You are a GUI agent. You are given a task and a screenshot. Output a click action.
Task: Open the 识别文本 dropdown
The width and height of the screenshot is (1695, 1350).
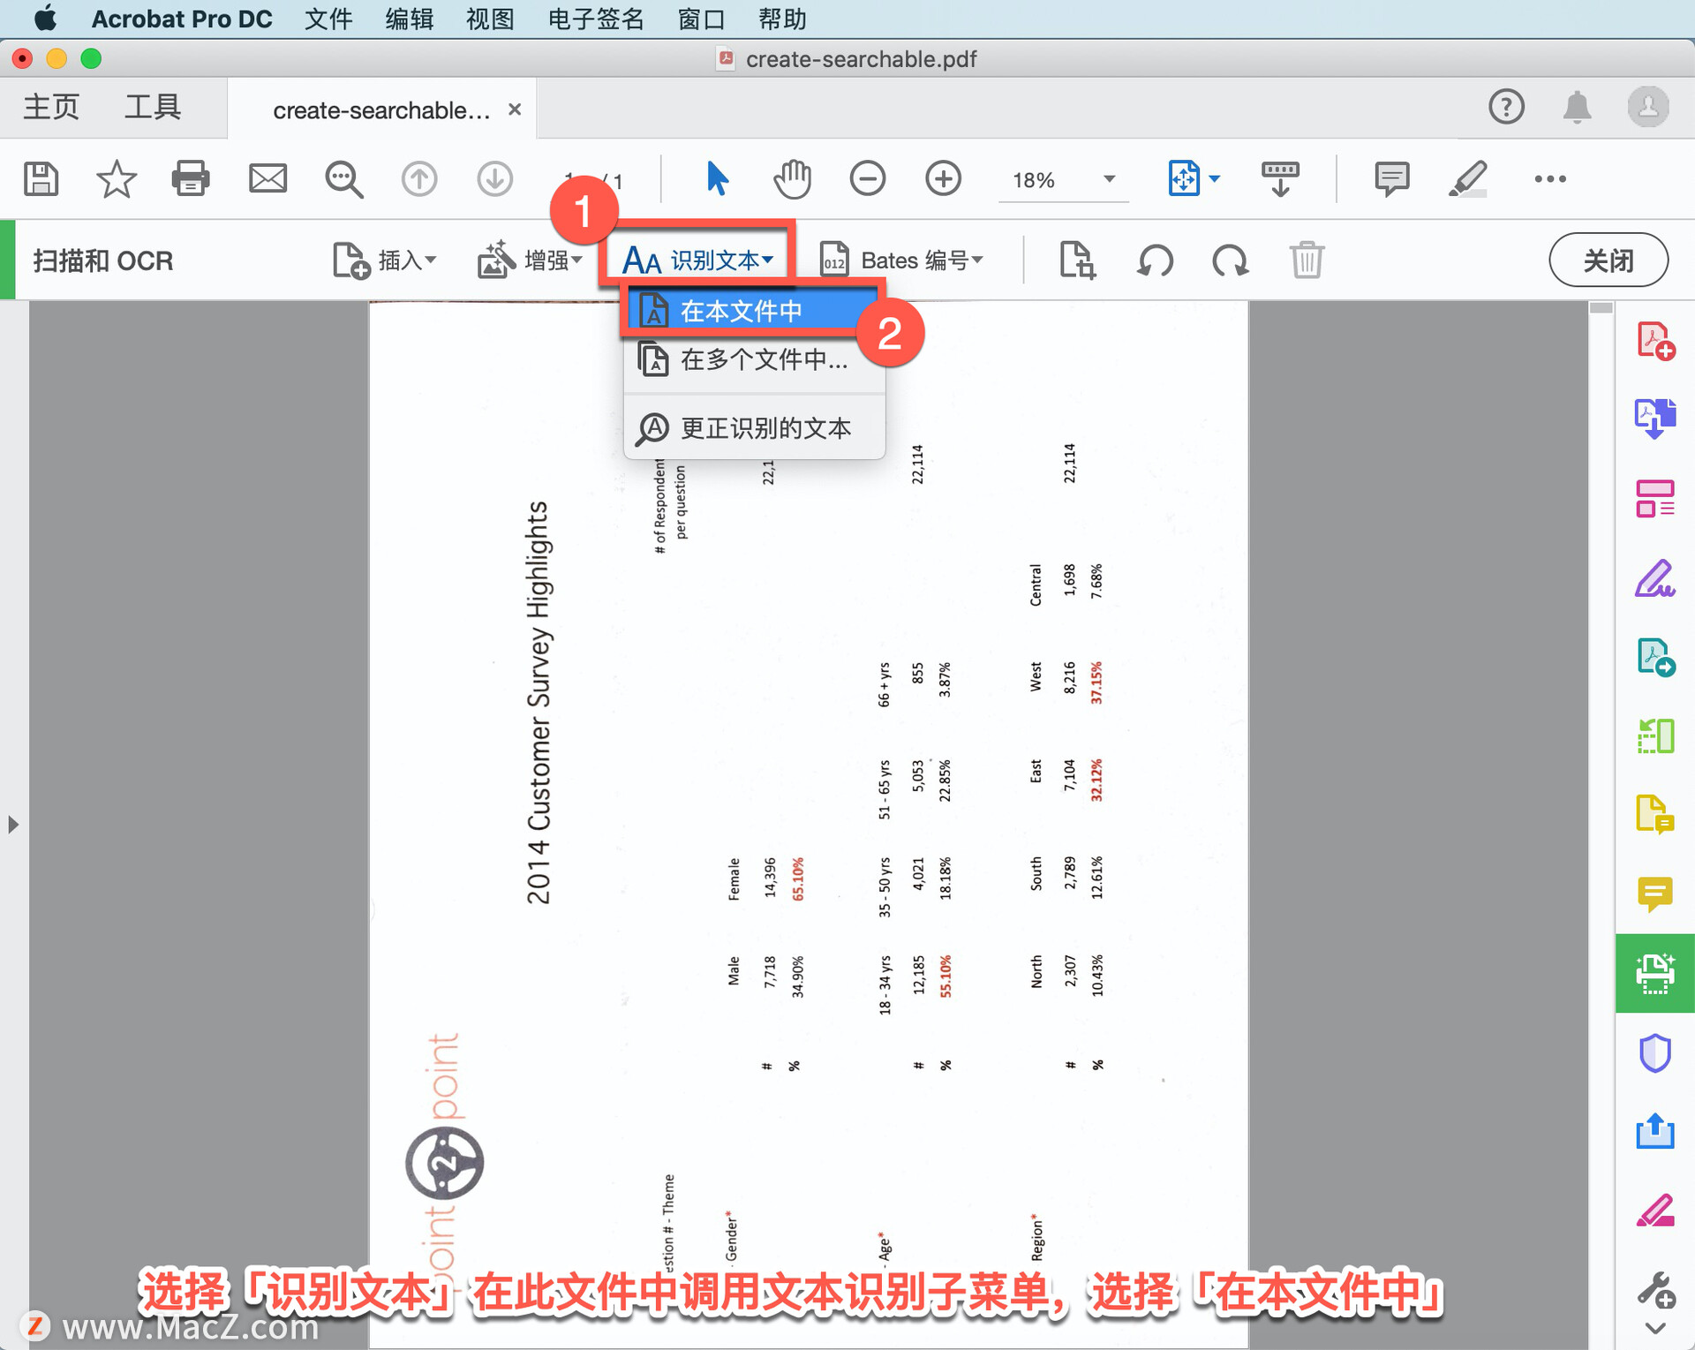(697, 260)
